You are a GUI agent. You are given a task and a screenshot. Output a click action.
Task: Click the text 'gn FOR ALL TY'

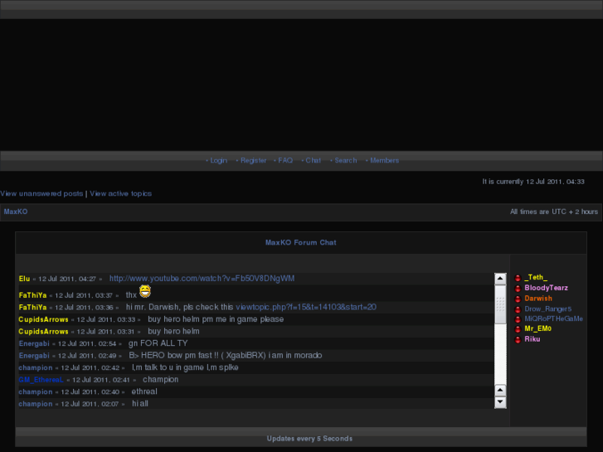point(158,343)
